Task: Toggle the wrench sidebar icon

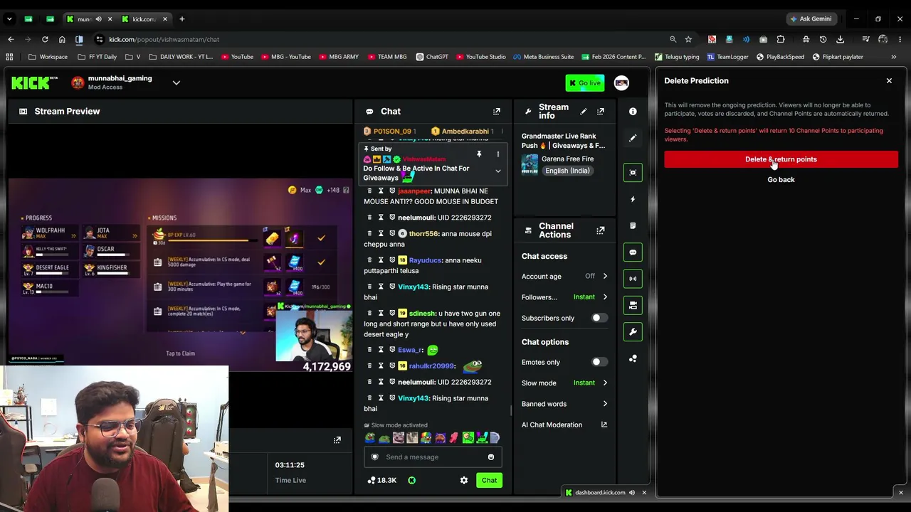Action: [633, 332]
